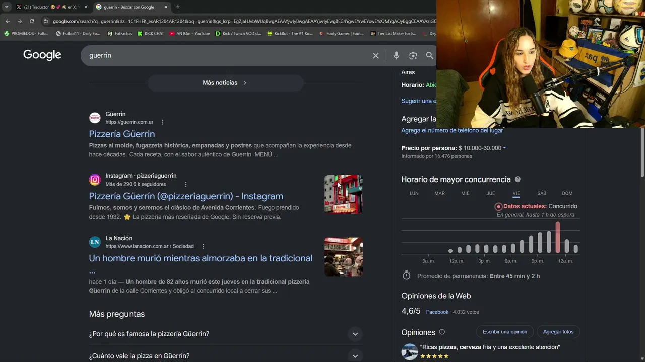This screenshot has width=645, height=362.
Task: Open the ANTOin - YouTube bookmark
Action: pyautogui.click(x=189, y=34)
